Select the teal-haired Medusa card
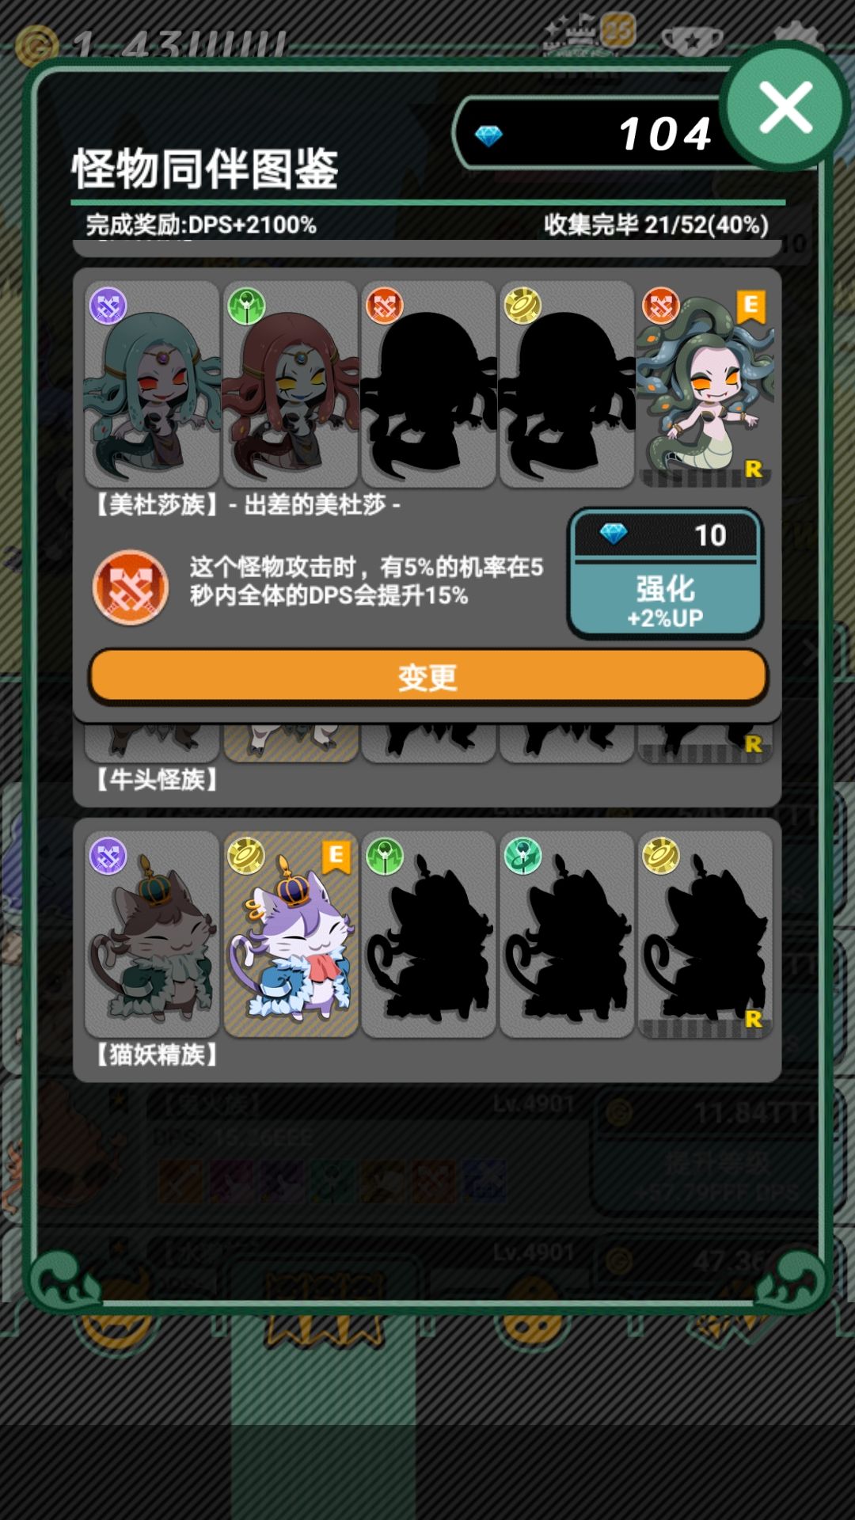The height and width of the screenshot is (1520, 855). click(152, 384)
